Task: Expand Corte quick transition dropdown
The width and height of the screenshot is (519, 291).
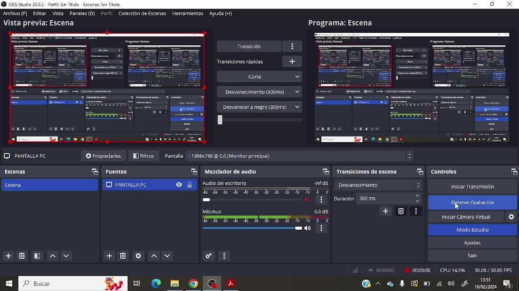Action: click(259, 77)
